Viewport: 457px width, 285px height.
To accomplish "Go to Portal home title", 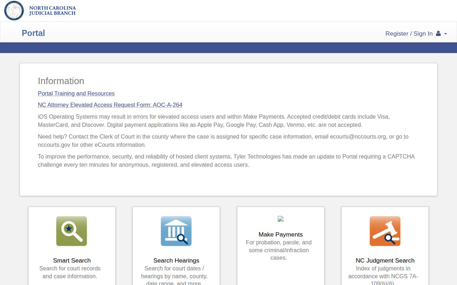I will pyautogui.click(x=33, y=33).
